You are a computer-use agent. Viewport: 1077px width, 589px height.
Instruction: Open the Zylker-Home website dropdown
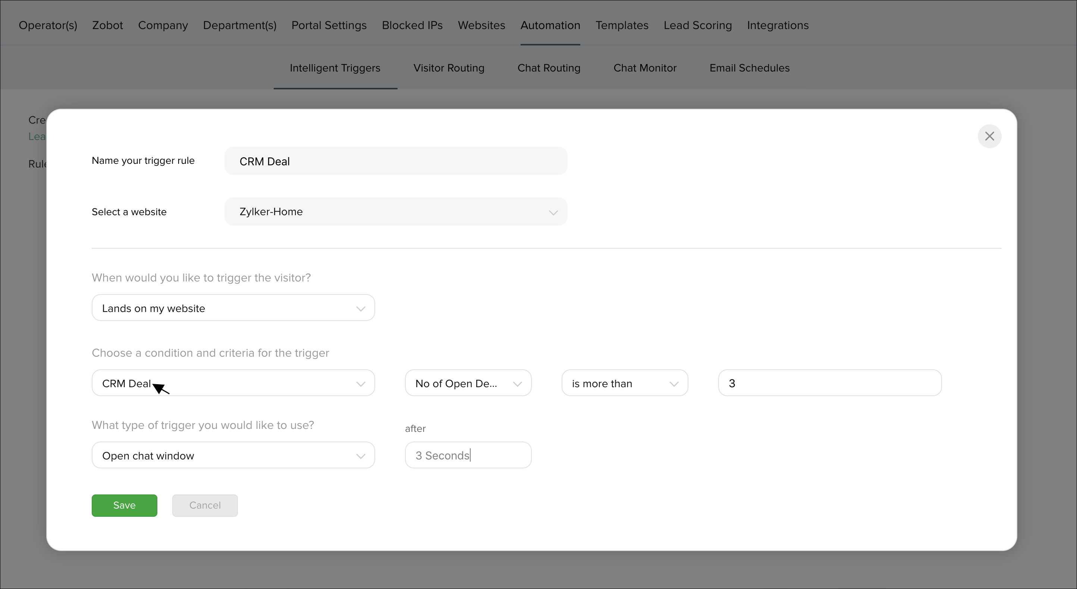[396, 211]
